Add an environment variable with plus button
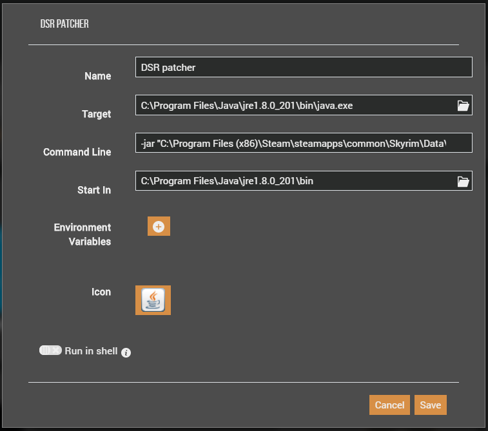The image size is (488, 431). pyautogui.click(x=159, y=226)
